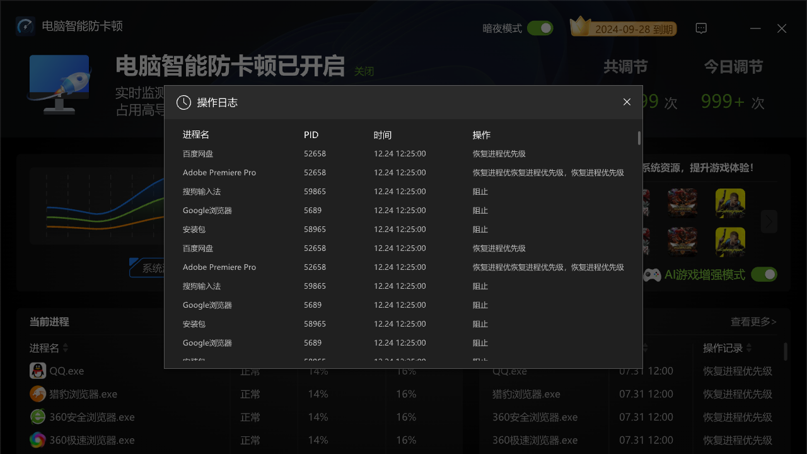Click the 猎豹浏览器 browser icon
The width and height of the screenshot is (807, 454).
37,393
